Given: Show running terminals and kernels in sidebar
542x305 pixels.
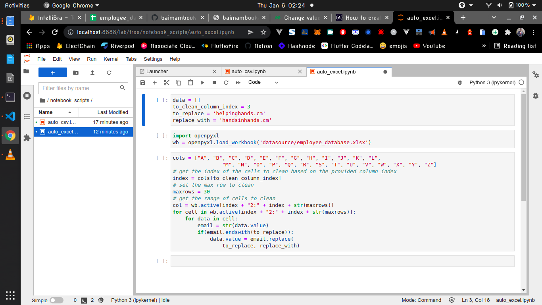Looking at the screenshot, I should [x=26, y=95].
